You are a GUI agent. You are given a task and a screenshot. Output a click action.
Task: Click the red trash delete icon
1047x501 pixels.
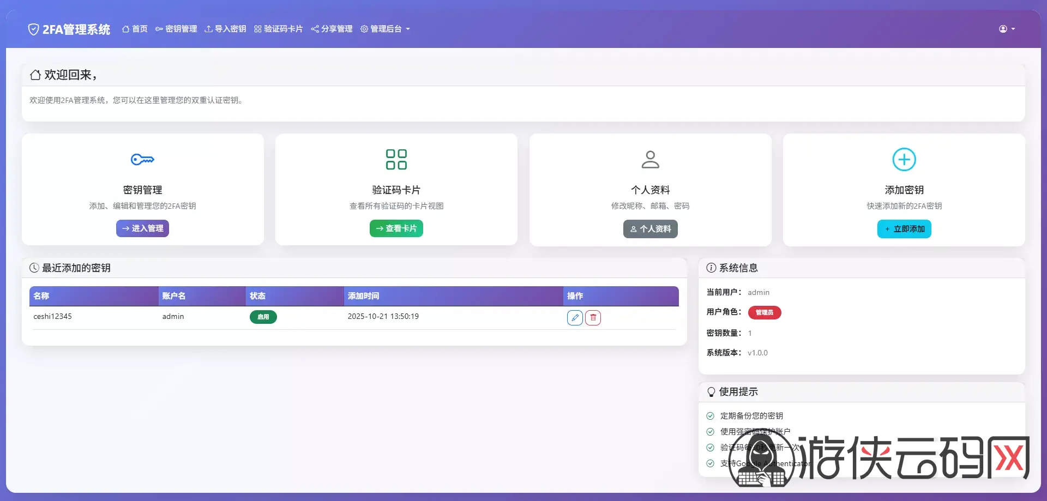pyautogui.click(x=593, y=318)
